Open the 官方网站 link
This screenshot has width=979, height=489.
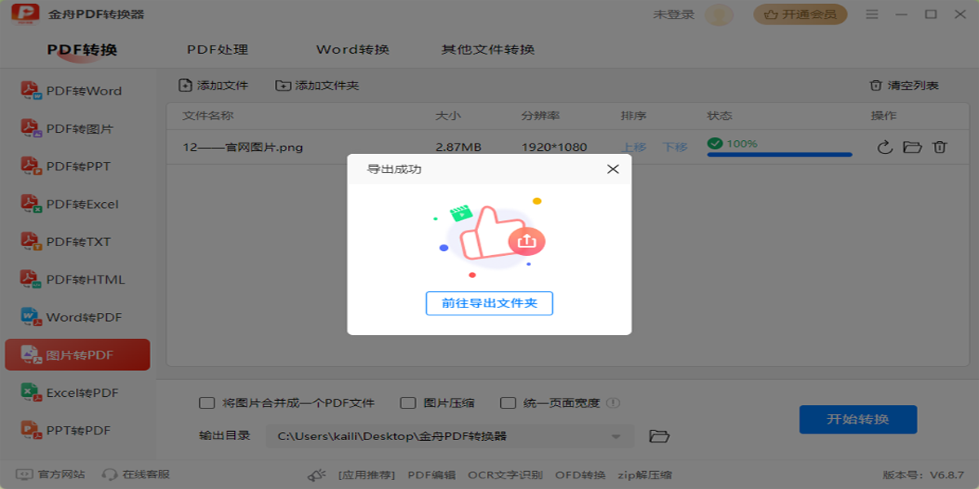51,474
